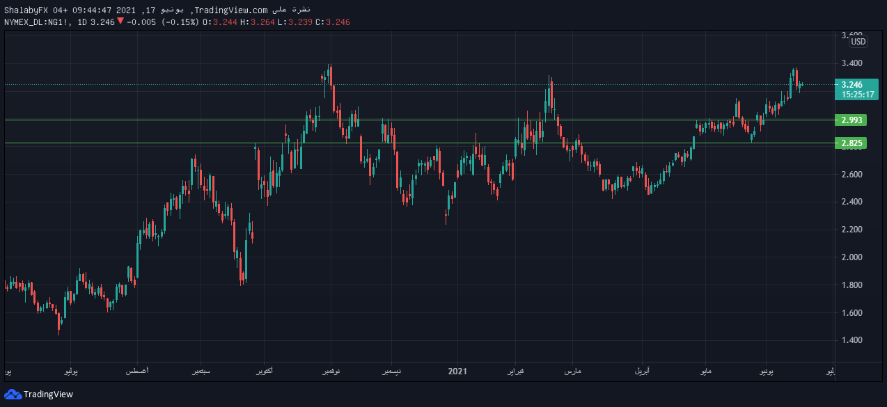Click the 2.000 price axis label

[852, 257]
